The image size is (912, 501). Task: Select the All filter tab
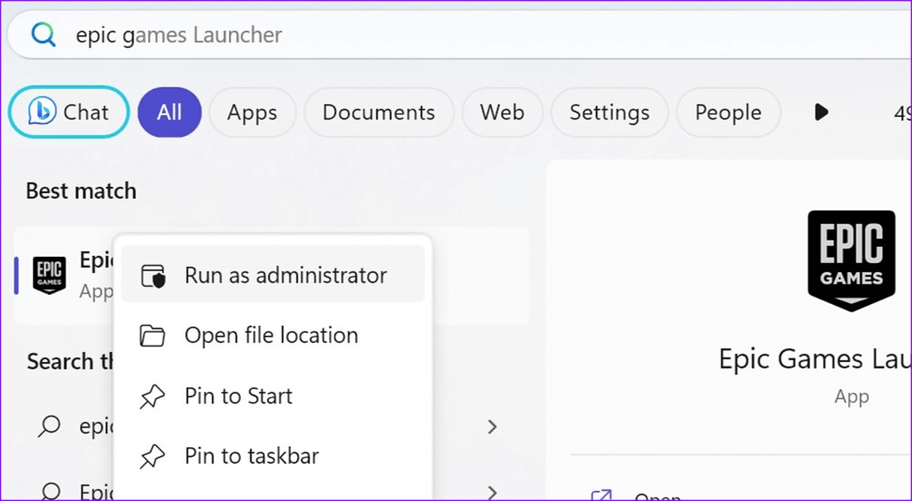[169, 113]
